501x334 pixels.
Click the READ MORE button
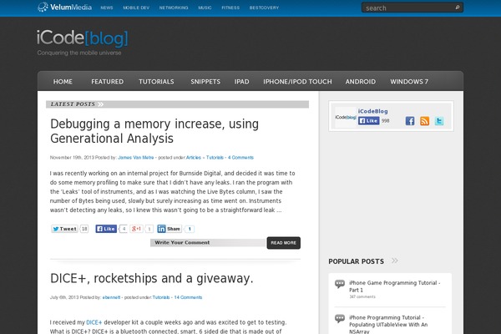click(x=283, y=243)
